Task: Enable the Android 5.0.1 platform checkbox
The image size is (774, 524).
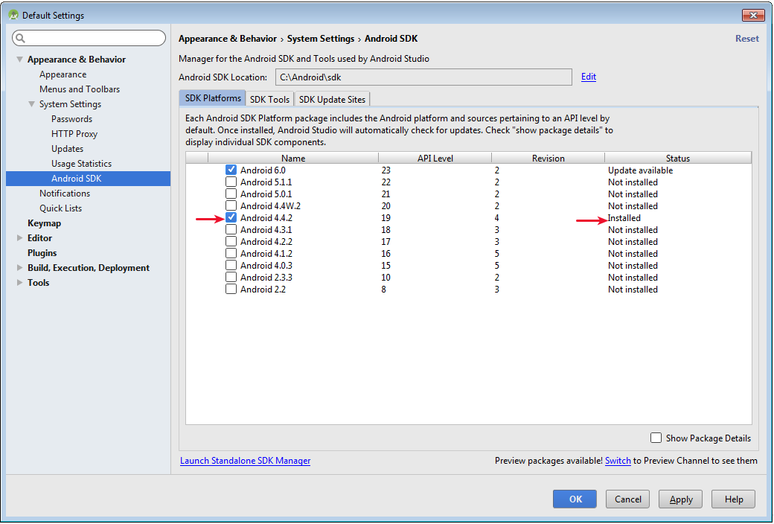Action: [231, 194]
